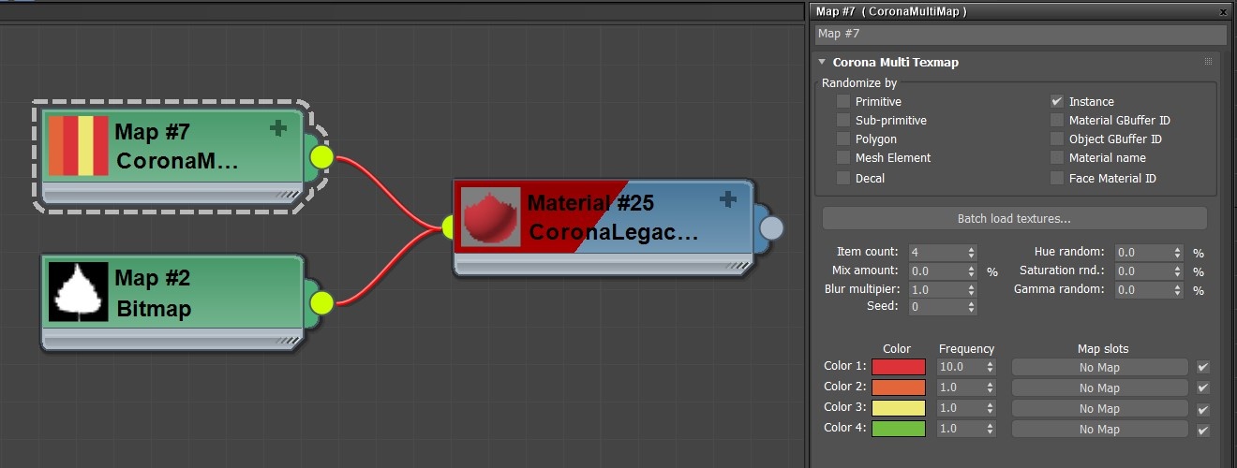Screen dimensions: 1237x468
Task: Enable the Material GBuffer ID checkbox
Action: tap(1057, 120)
